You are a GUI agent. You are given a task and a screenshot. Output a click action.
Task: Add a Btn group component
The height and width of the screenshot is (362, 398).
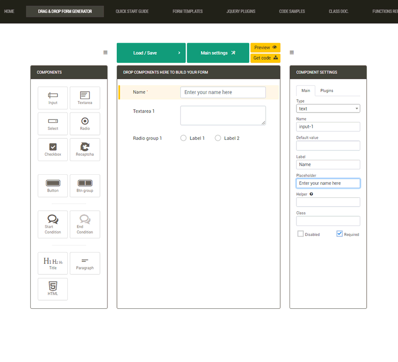85,186
